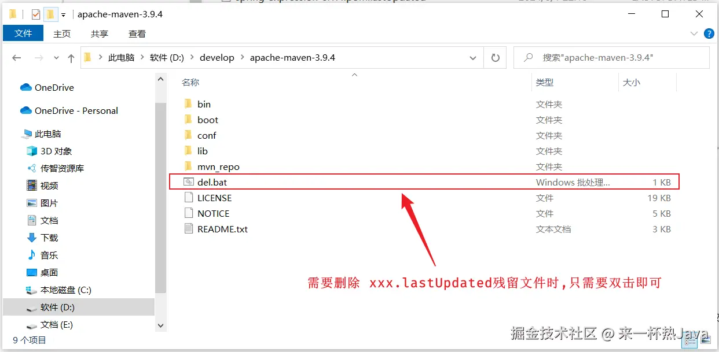The width and height of the screenshot is (719, 352).
Task: Click the 图片 pictures icon
Action: pos(32,203)
